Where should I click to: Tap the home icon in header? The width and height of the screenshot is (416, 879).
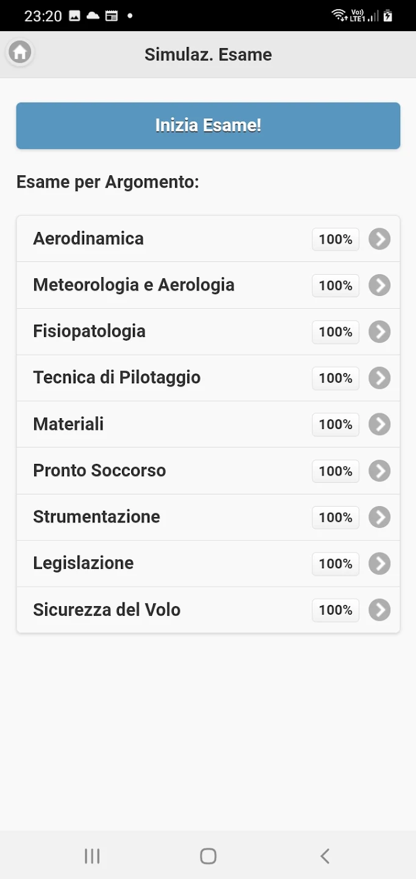tap(20, 52)
